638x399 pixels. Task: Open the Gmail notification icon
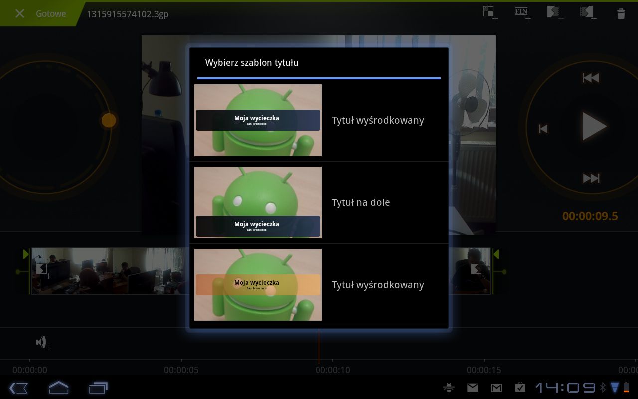pos(496,387)
